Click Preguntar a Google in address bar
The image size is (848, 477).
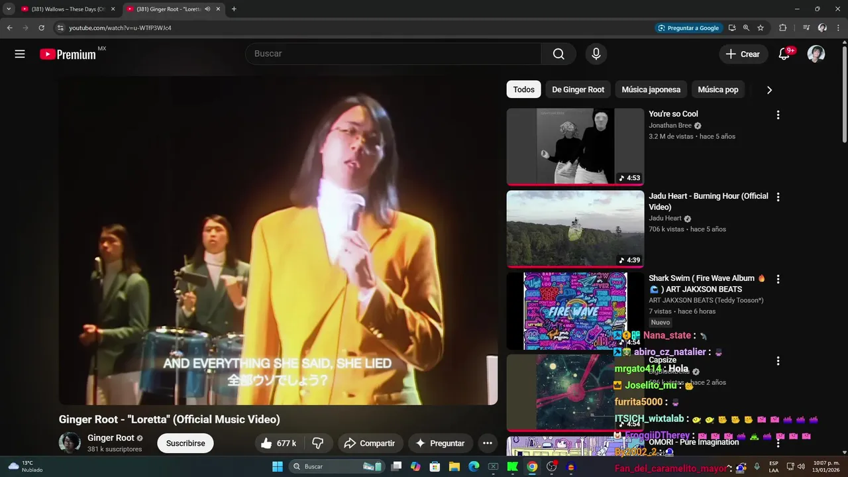pos(688,28)
